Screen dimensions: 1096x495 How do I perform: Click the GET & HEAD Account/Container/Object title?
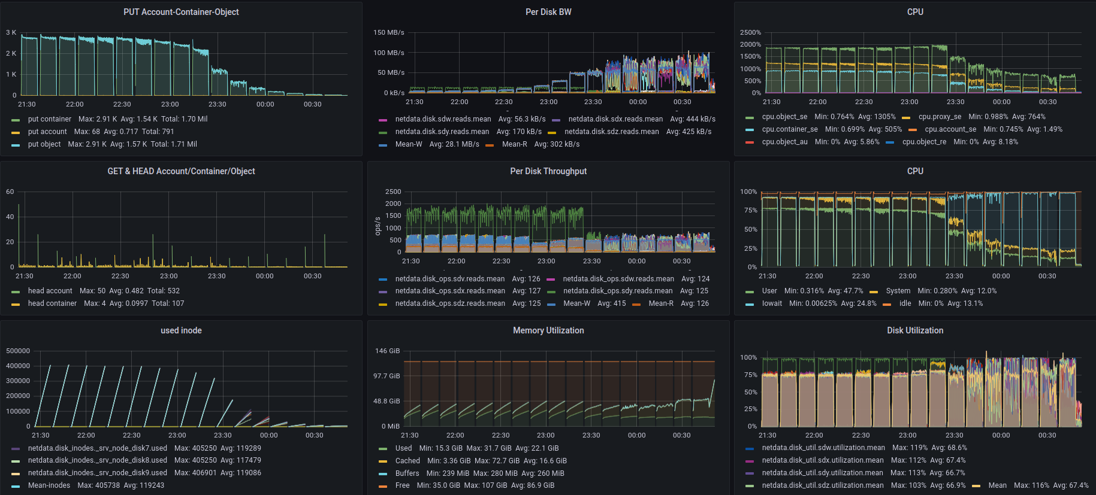click(x=181, y=171)
